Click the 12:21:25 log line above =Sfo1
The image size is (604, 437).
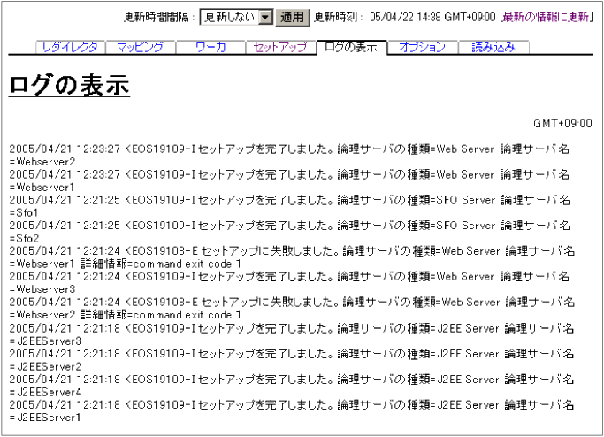(x=289, y=200)
